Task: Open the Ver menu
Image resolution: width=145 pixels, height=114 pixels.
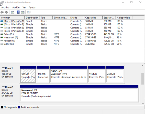Action: point(24,7)
